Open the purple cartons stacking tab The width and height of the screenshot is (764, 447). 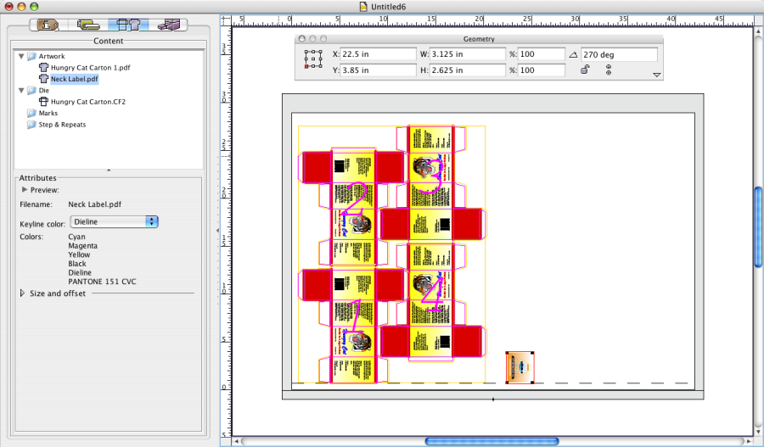click(x=169, y=25)
